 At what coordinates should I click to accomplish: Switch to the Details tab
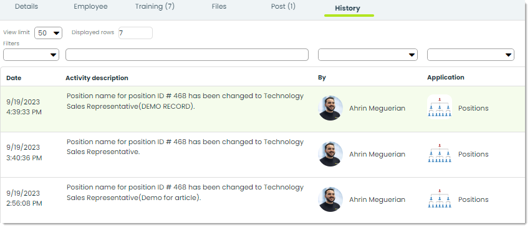26,6
